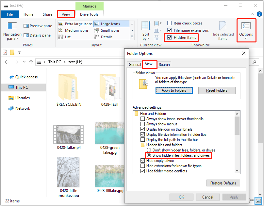Click Apply to Folders button
This screenshot has width=264, height=206.
coord(174,90)
